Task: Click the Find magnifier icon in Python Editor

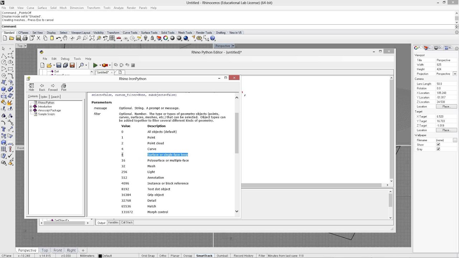Action: [81, 65]
